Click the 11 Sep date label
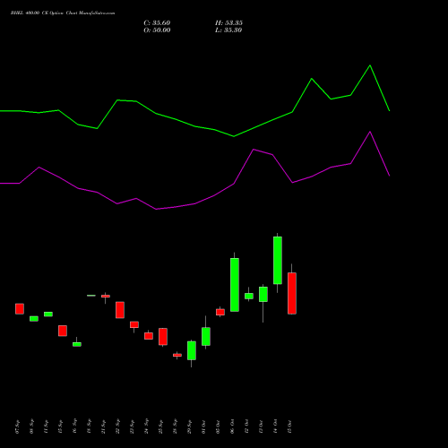 pyautogui.click(x=46, y=426)
